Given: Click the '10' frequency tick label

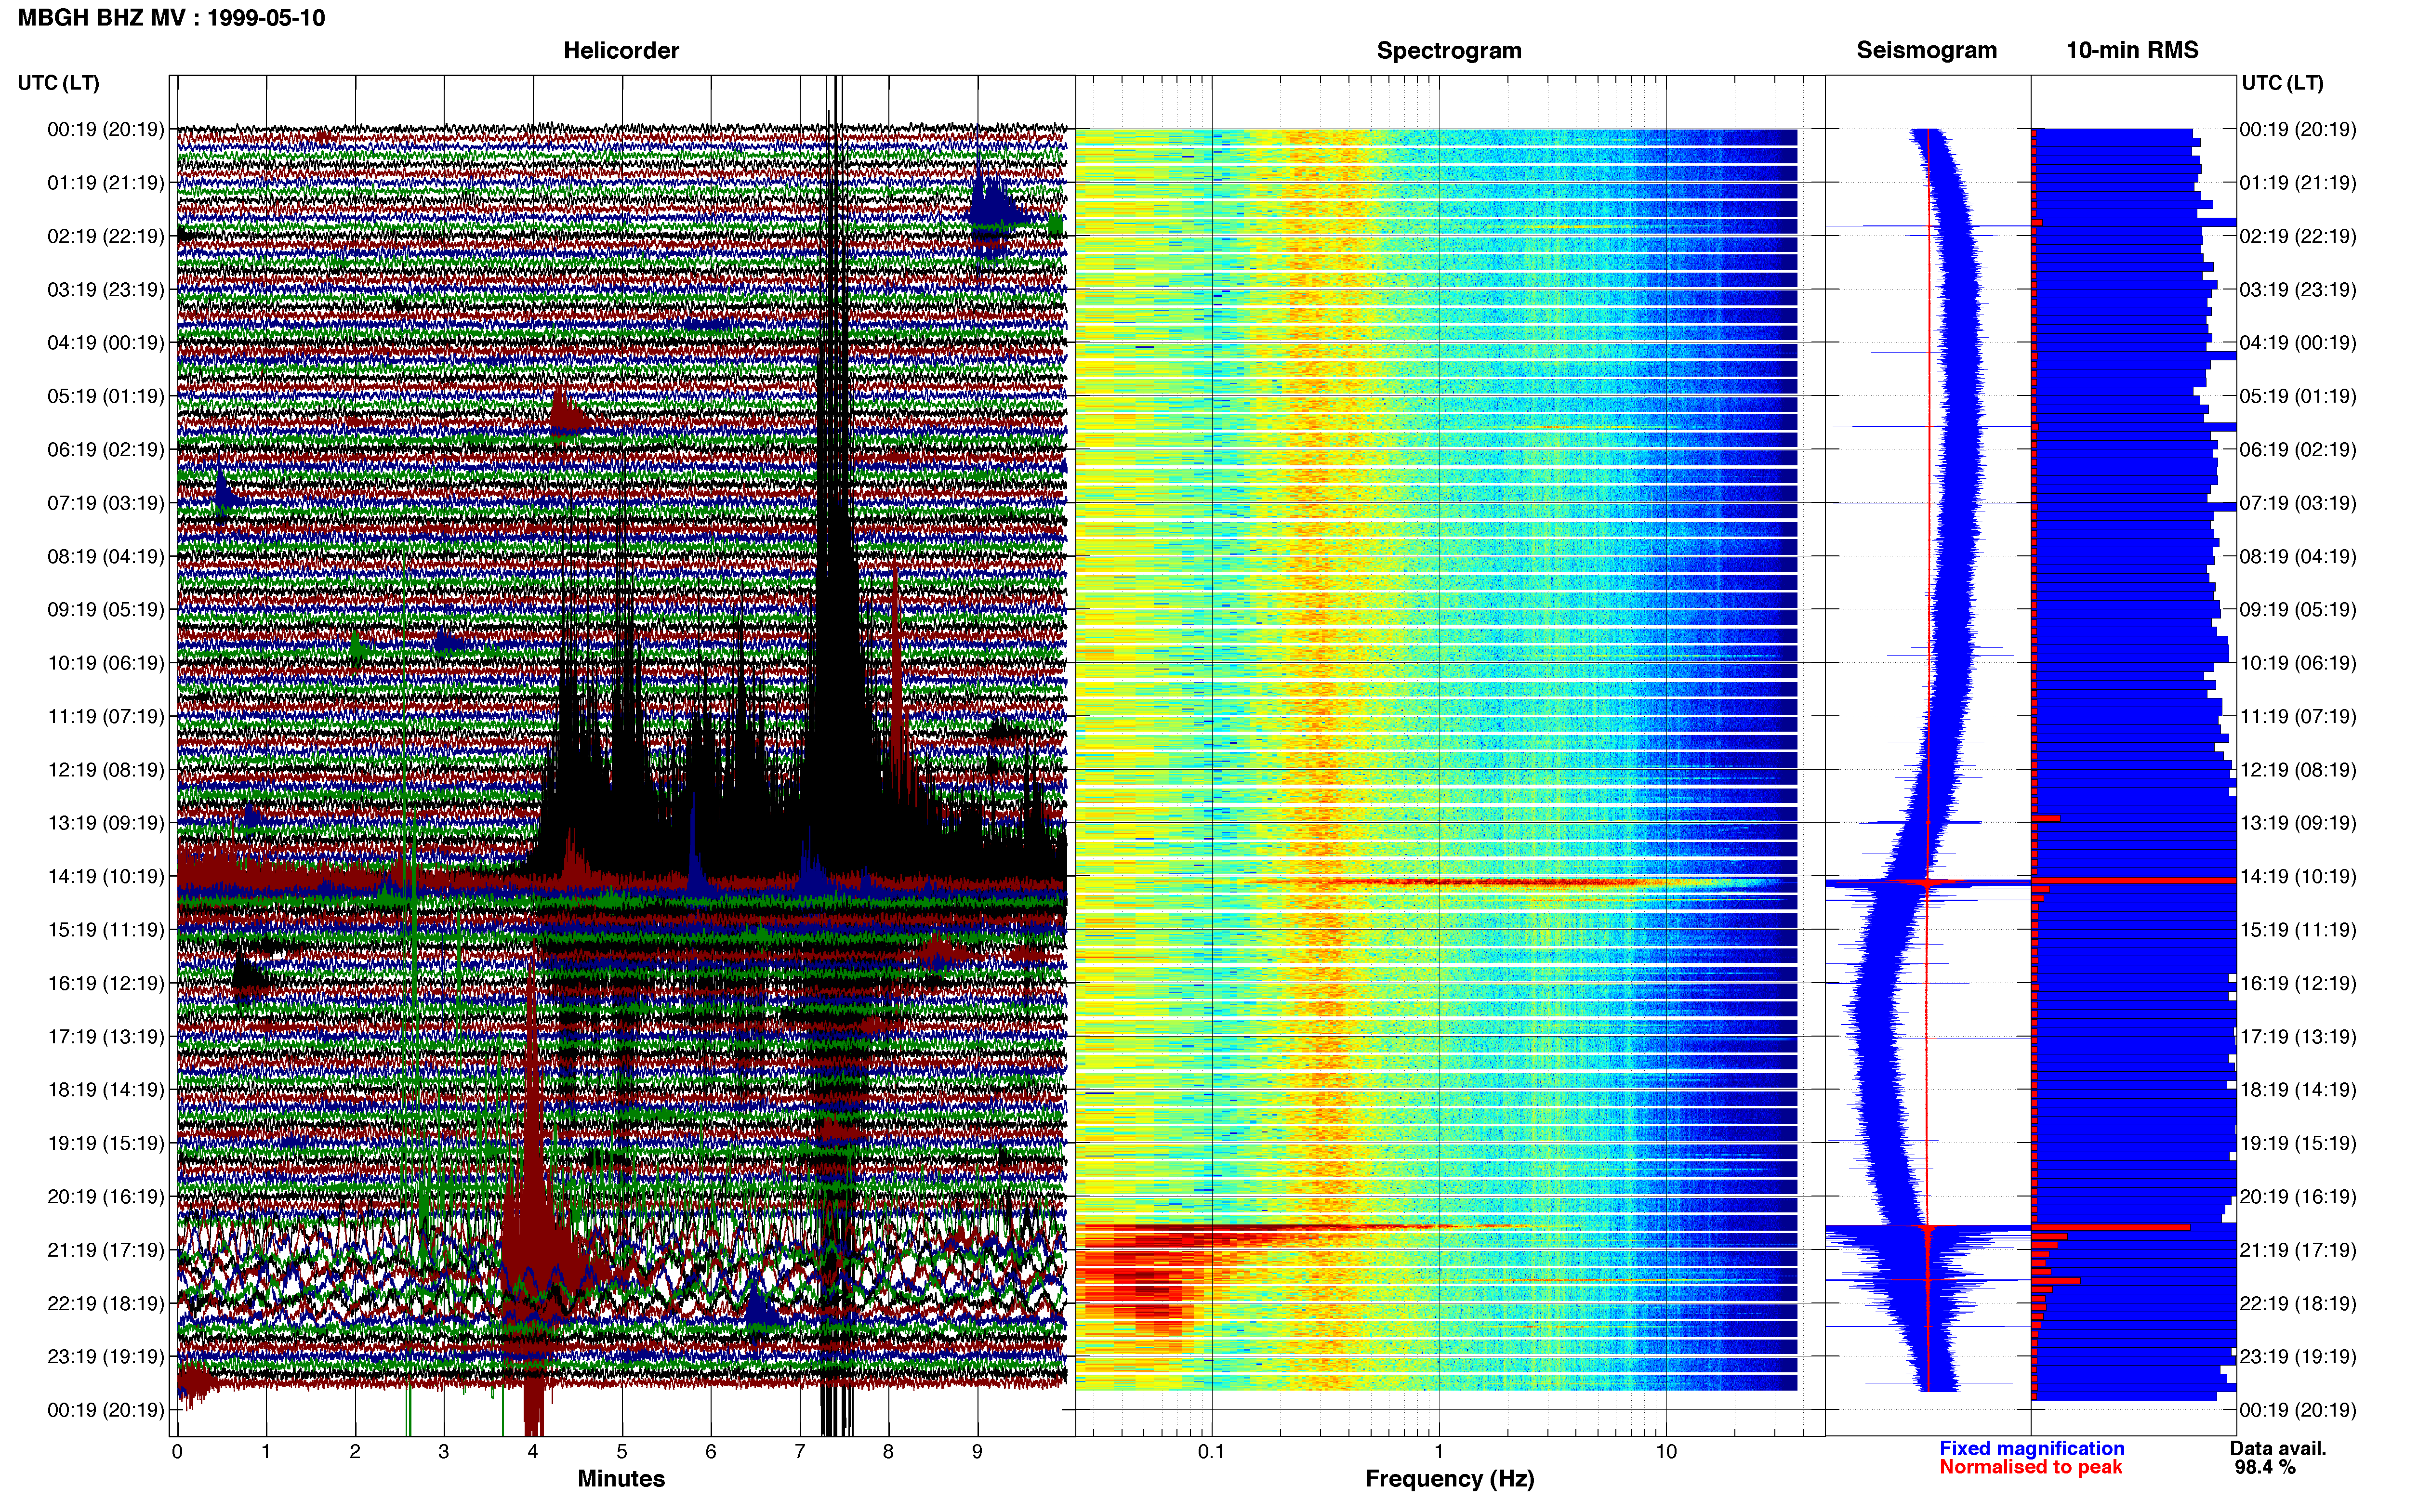Looking at the screenshot, I should (1666, 1452).
